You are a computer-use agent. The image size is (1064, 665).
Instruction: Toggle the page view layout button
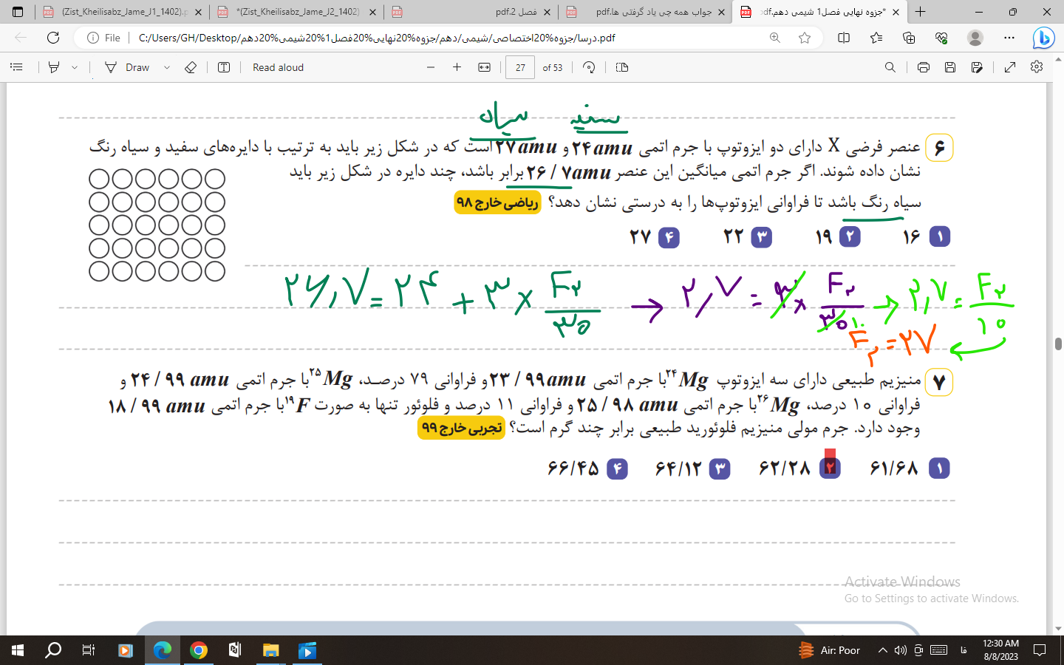622,67
